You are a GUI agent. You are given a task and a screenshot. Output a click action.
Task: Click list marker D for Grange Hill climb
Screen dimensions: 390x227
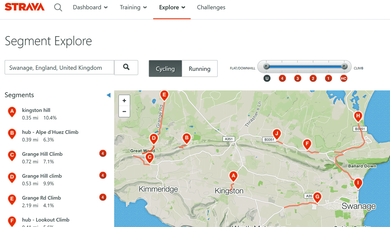pyautogui.click(x=12, y=178)
